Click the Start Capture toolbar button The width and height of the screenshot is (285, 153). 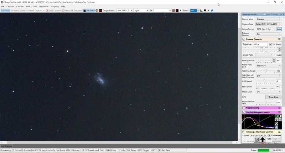18,11
